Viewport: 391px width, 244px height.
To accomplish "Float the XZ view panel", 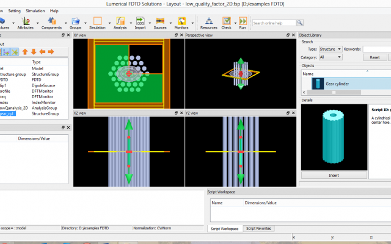I will [x=177, y=113].
